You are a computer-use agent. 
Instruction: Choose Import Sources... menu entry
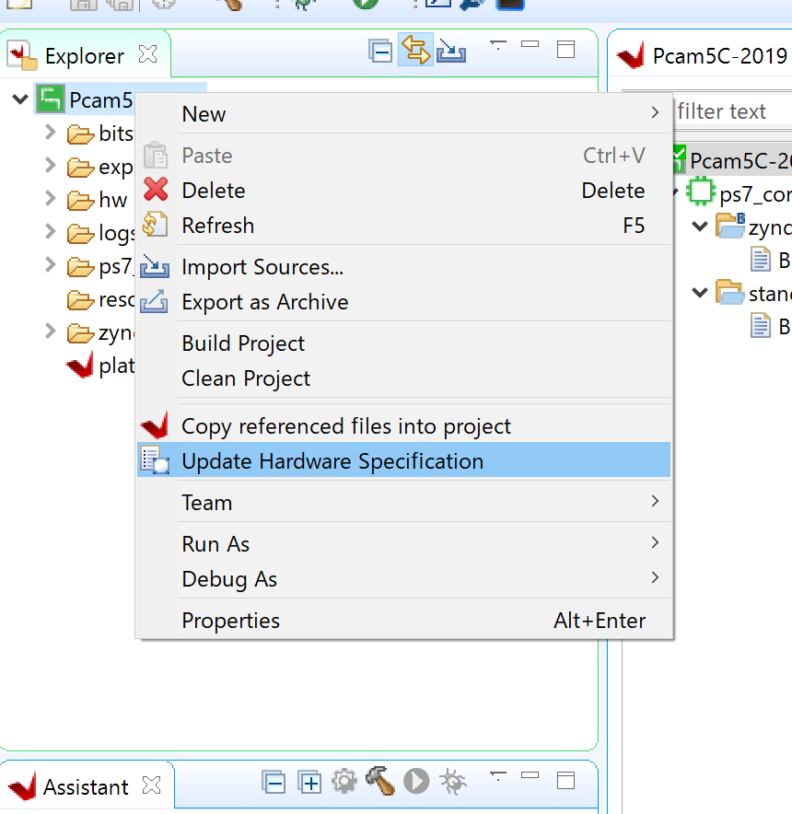pyautogui.click(x=403, y=267)
